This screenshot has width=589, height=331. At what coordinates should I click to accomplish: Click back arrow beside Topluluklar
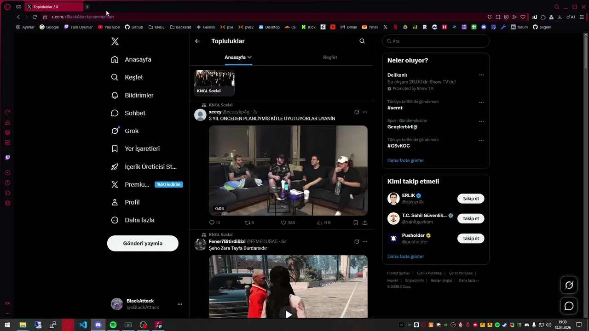click(197, 41)
